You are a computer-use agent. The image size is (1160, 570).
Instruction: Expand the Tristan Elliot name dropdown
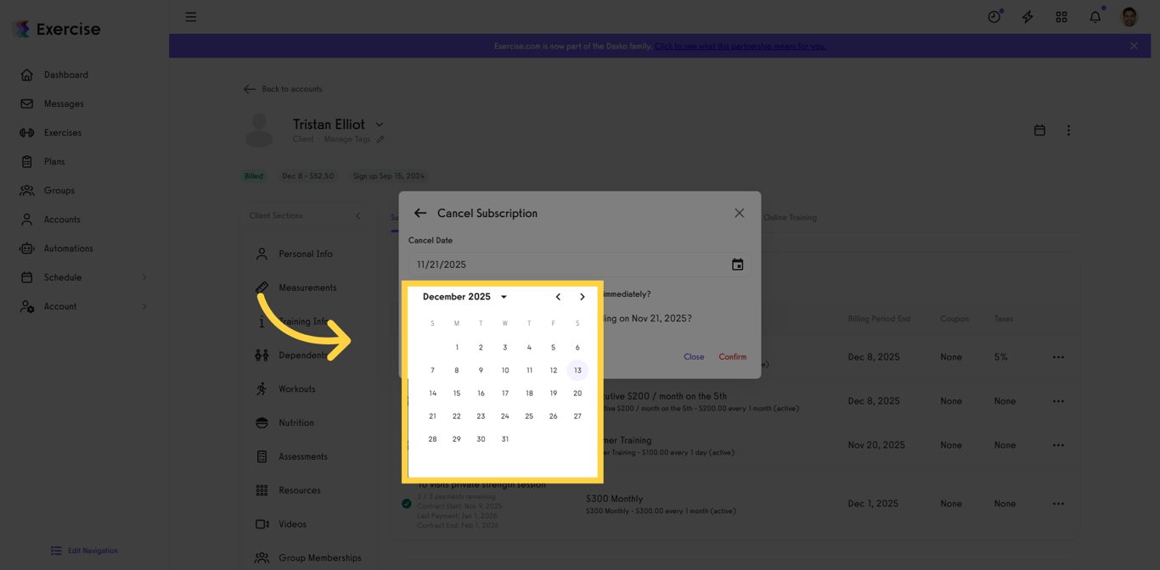tap(379, 124)
